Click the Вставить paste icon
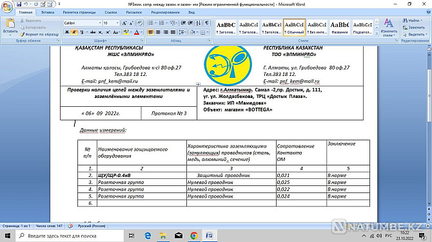 tap(10, 23)
